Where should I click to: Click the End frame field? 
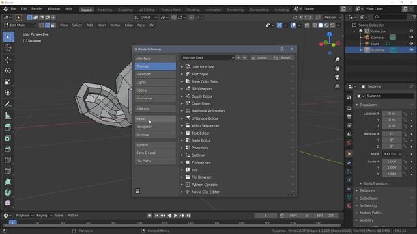point(326,216)
